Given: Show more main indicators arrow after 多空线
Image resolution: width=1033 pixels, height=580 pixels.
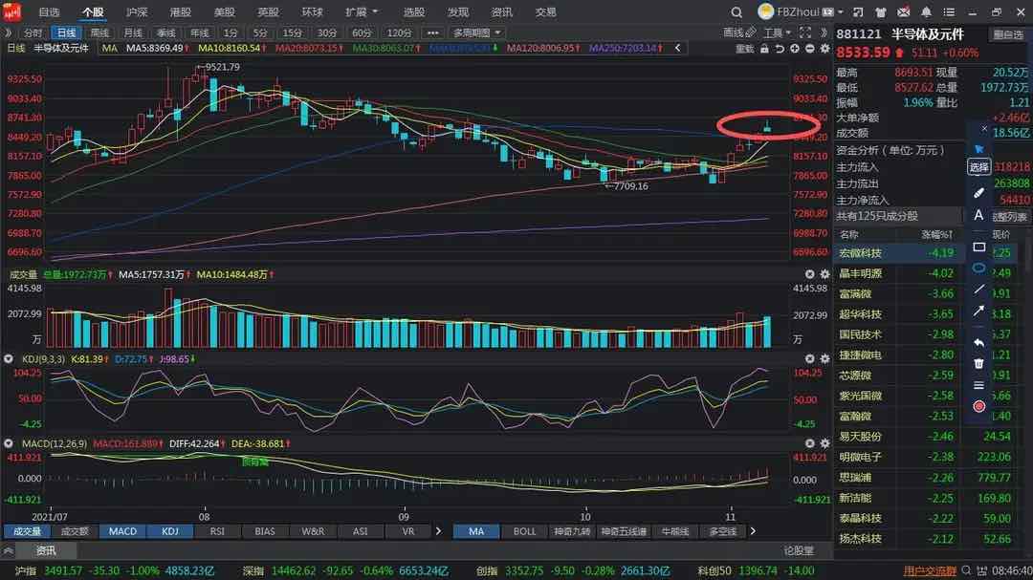Looking at the screenshot, I should (753, 531).
